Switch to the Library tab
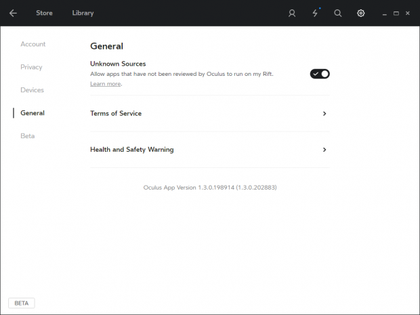The height and width of the screenshot is (315, 420). click(x=83, y=13)
